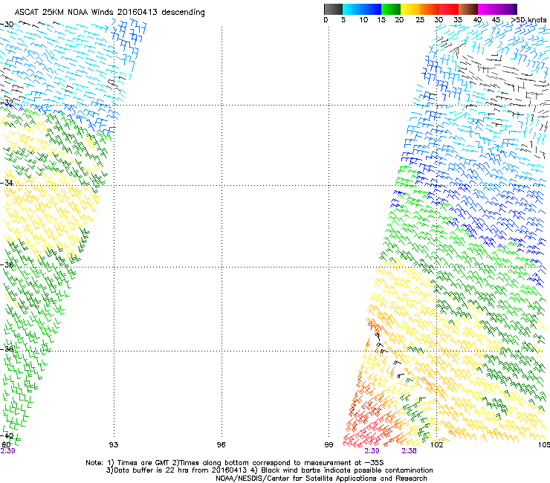Click the purple '2:38' pass time label
This screenshot has width=550, height=483.
click(410, 451)
